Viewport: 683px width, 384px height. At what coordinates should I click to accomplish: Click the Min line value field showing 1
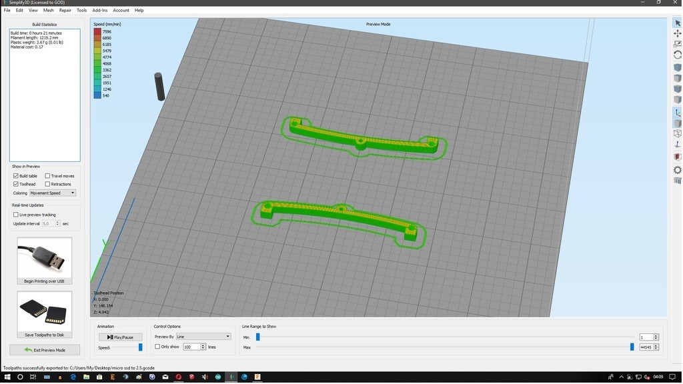click(646, 337)
